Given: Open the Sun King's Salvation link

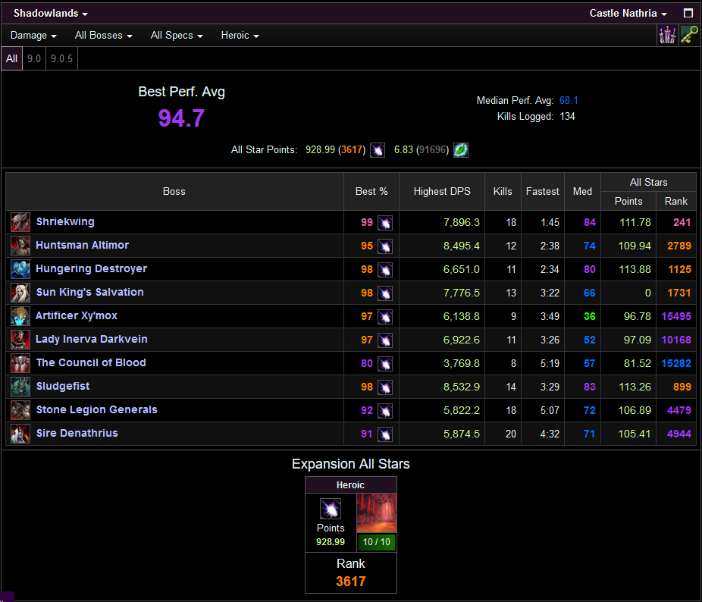Looking at the screenshot, I should [x=90, y=292].
